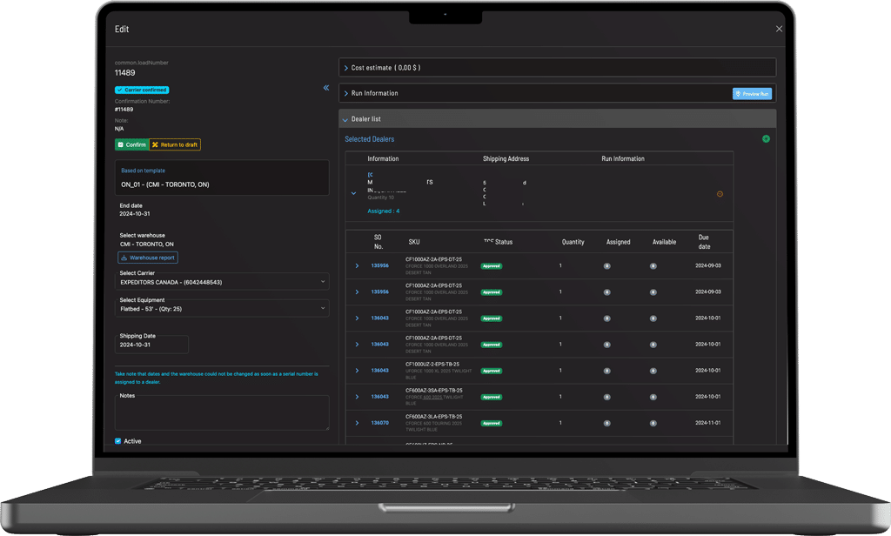
Task: Open SO link in the CF600AZ-3SA-EPS-TB-25 row
Action: [379, 397]
